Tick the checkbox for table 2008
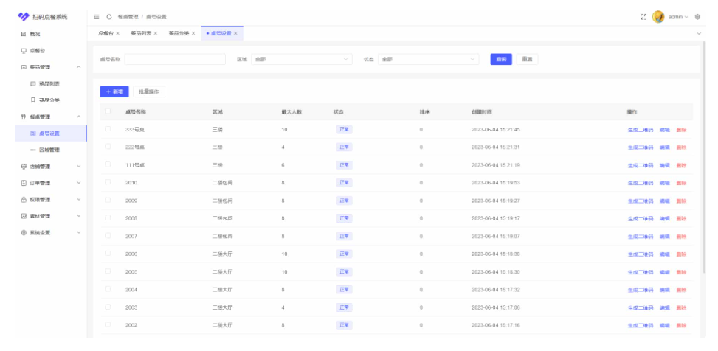 [x=108, y=218]
